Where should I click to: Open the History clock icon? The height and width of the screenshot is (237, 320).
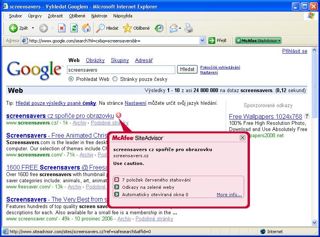point(159,28)
